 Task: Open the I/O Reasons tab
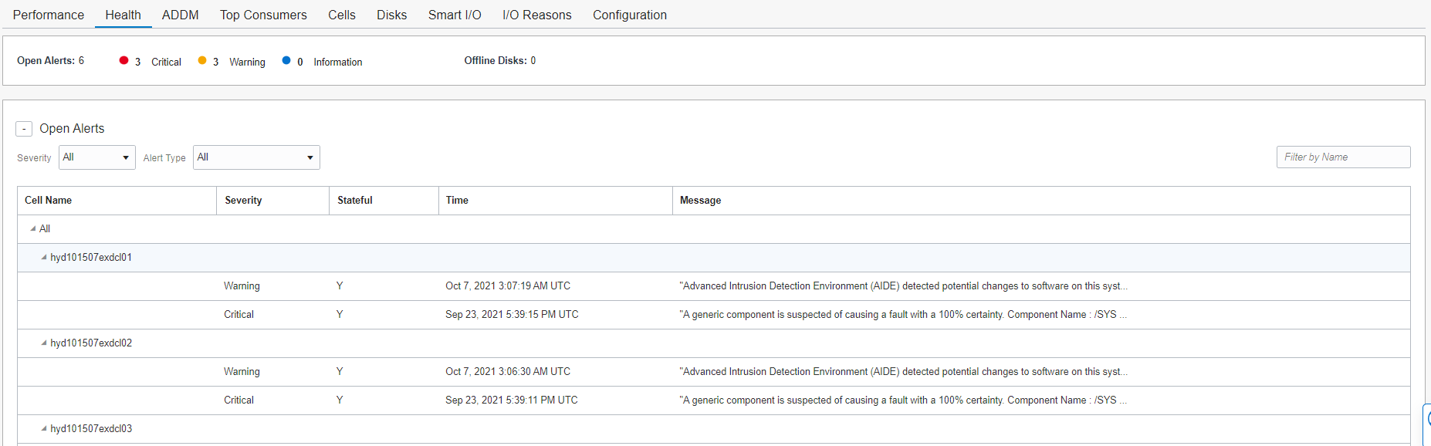pos(536,15)
